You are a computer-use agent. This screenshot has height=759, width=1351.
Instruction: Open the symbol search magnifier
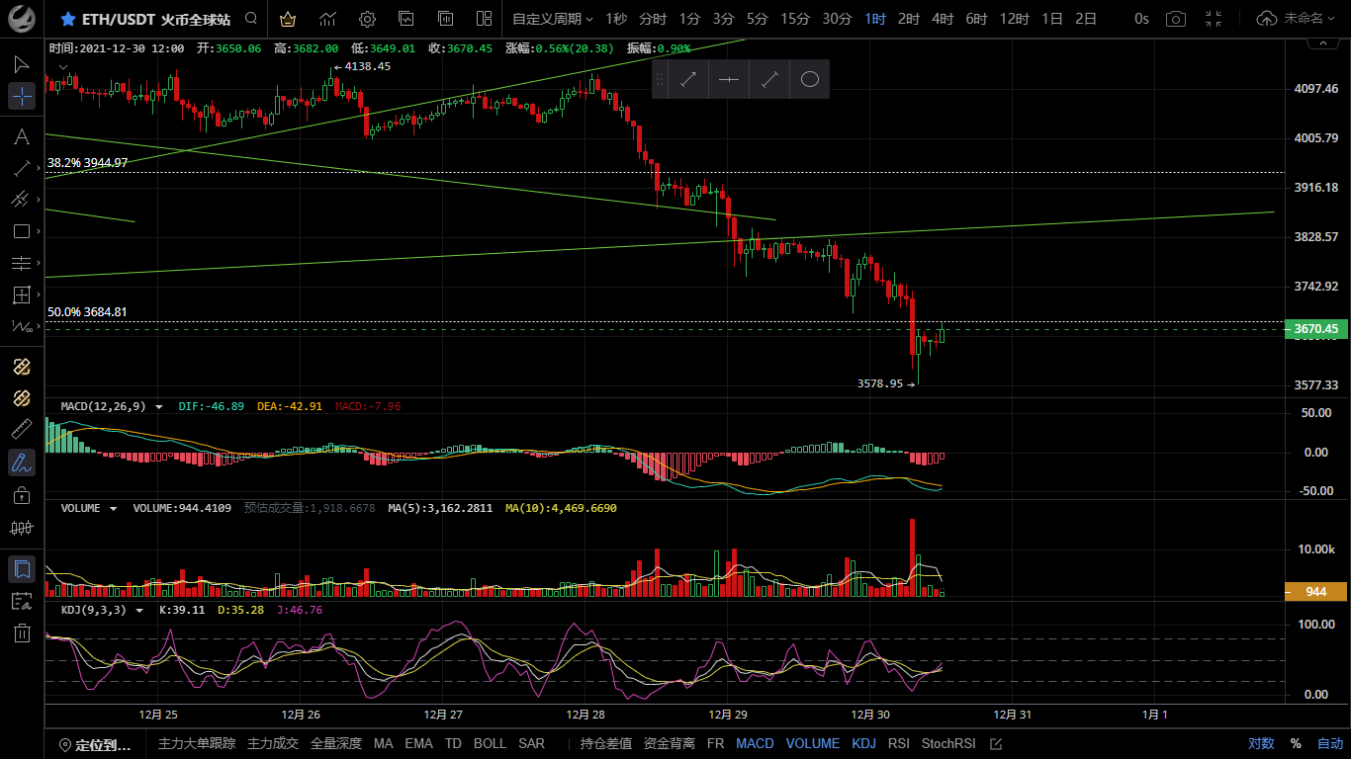coord(251,19)
